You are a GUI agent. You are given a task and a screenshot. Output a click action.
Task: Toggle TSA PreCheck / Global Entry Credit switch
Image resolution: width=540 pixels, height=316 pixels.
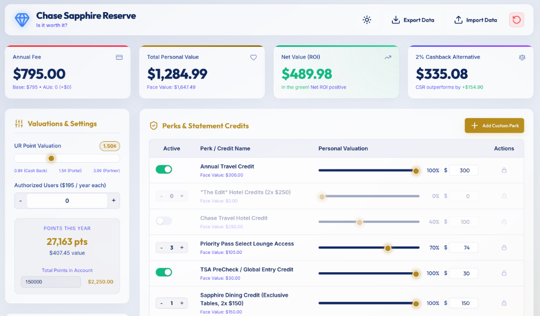pos(163,272)
